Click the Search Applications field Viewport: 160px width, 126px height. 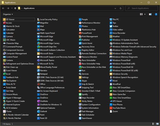click(x=142, y=8)
